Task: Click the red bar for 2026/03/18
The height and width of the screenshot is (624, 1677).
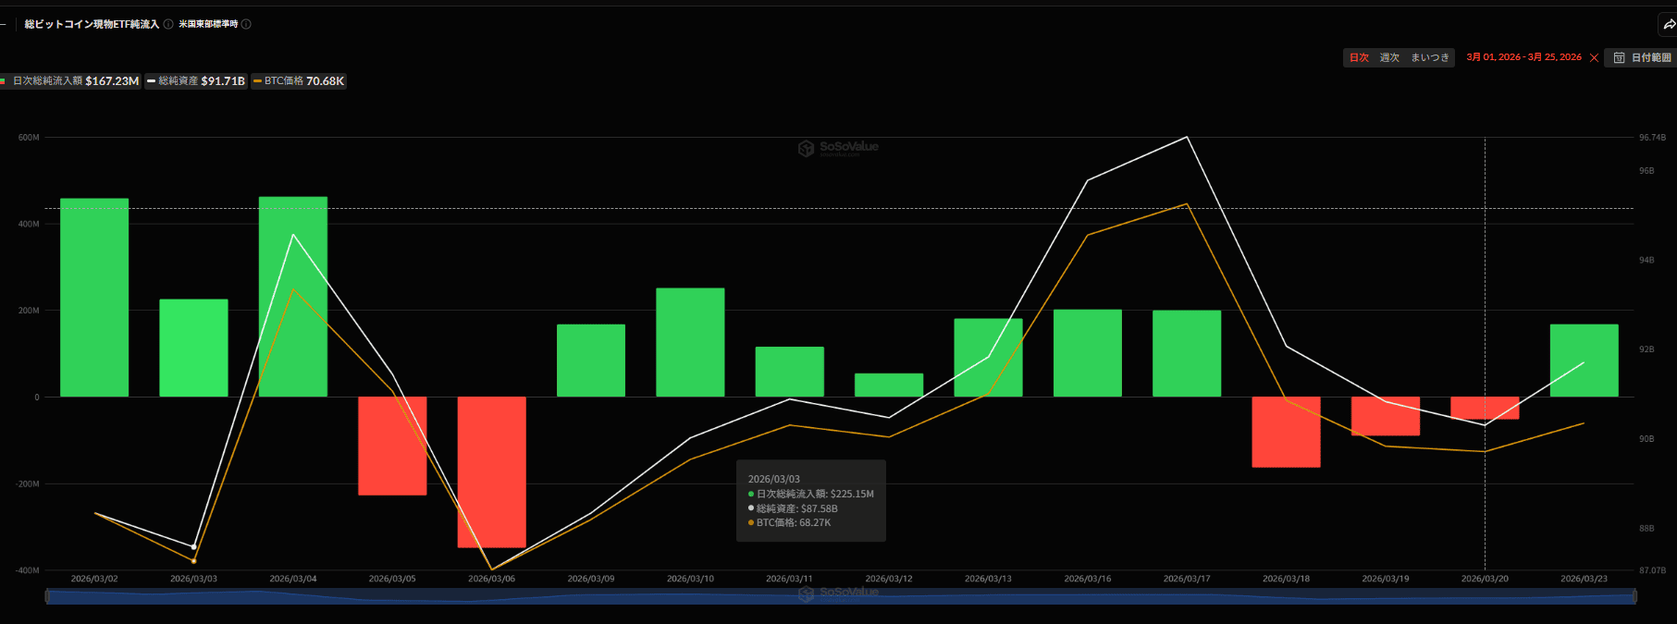Action: point(1286,432)
